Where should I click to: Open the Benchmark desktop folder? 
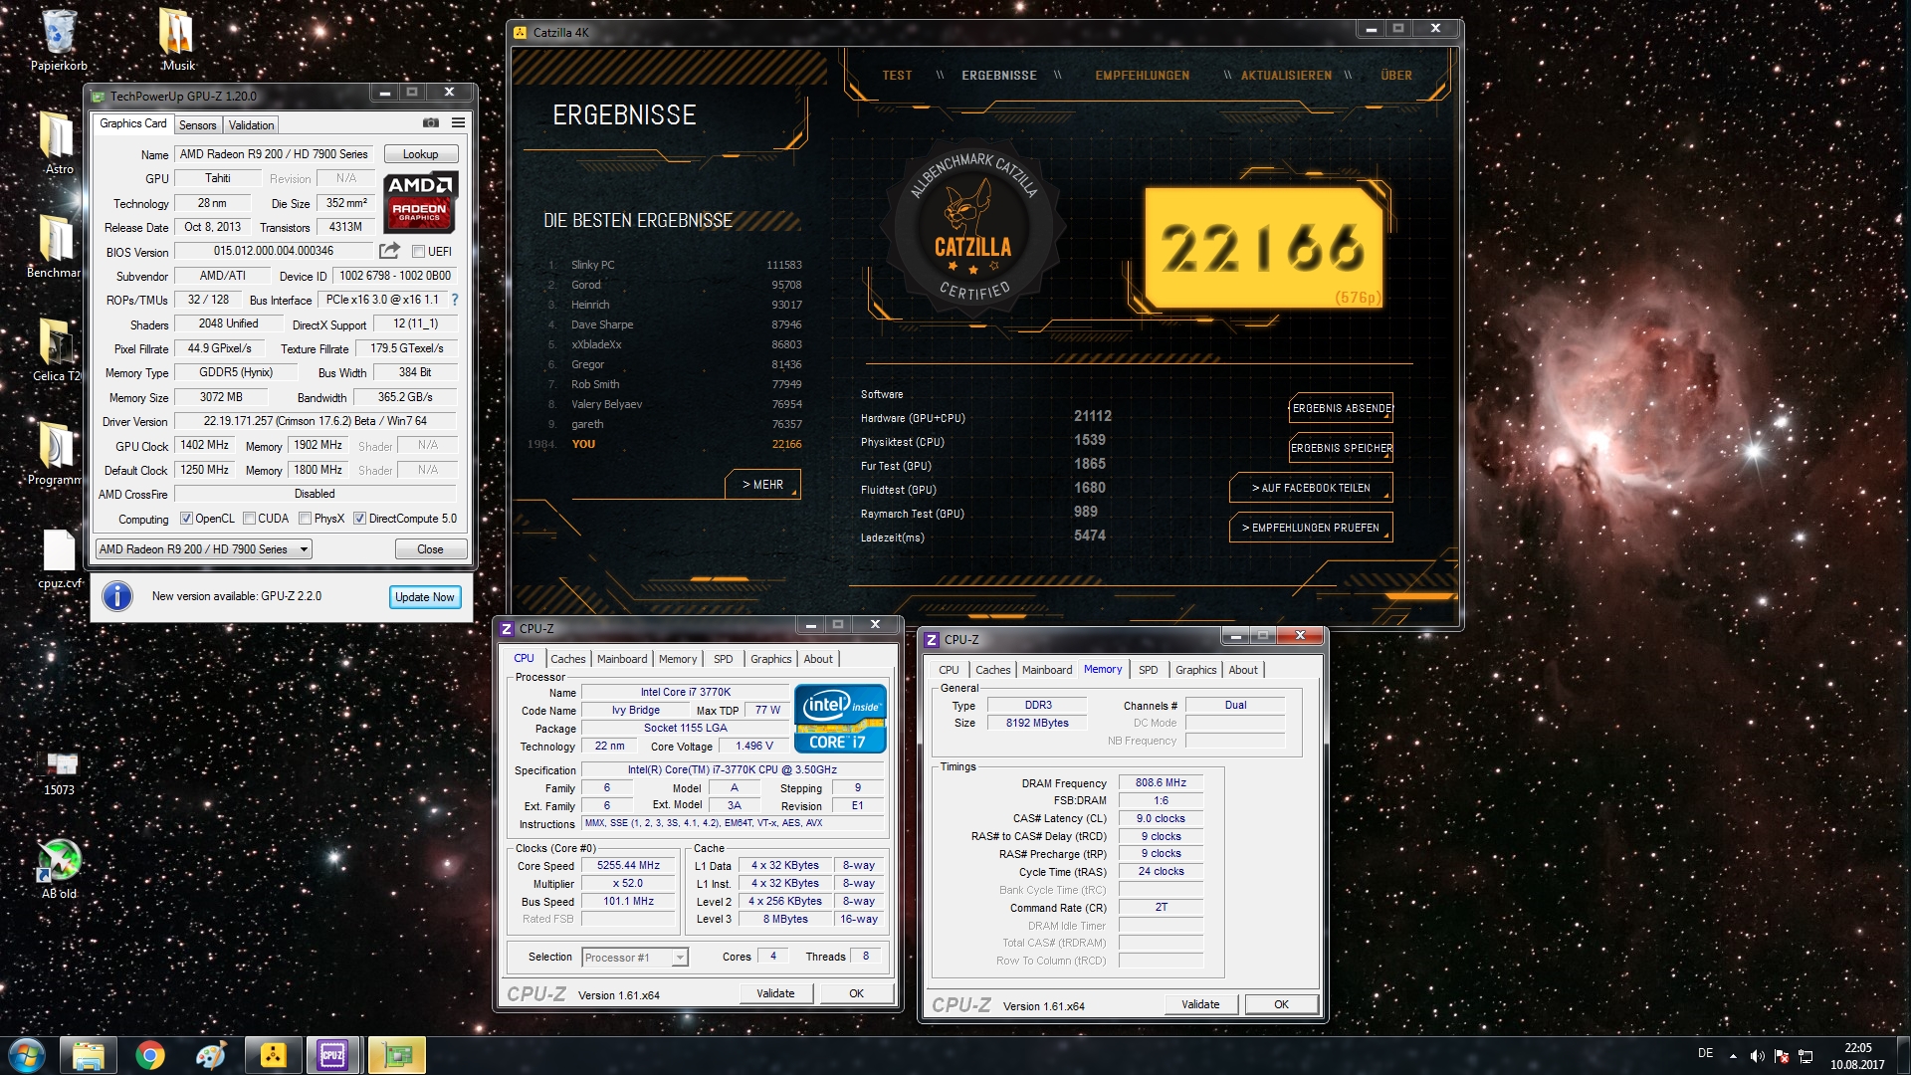click(54, 246)
